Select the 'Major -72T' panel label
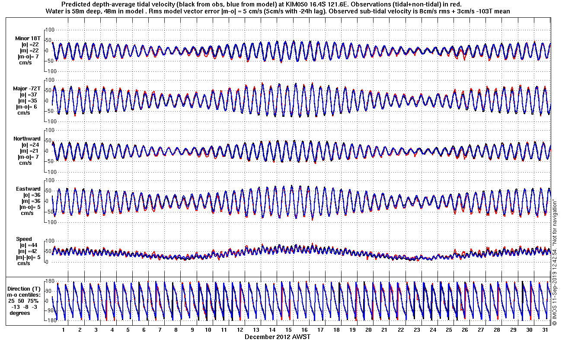 click(x=27, y=88)
